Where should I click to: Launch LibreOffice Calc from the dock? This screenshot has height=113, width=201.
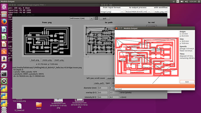(x=4, y=37)
